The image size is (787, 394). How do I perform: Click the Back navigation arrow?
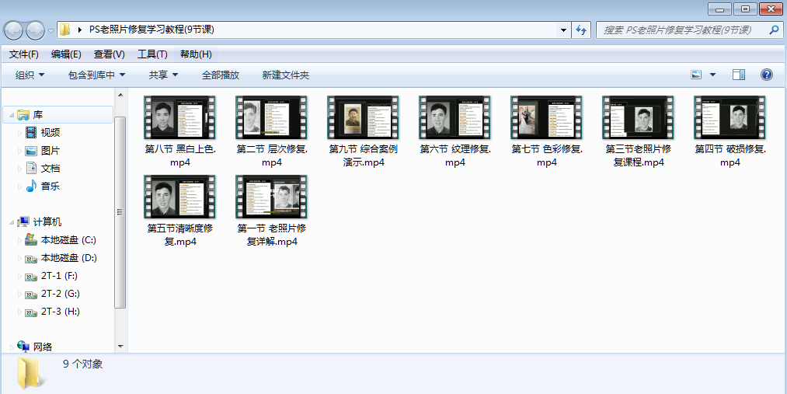(14, 30)
